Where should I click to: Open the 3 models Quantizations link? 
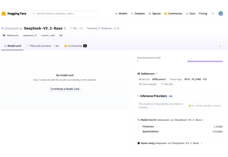(x=217, y=131)
